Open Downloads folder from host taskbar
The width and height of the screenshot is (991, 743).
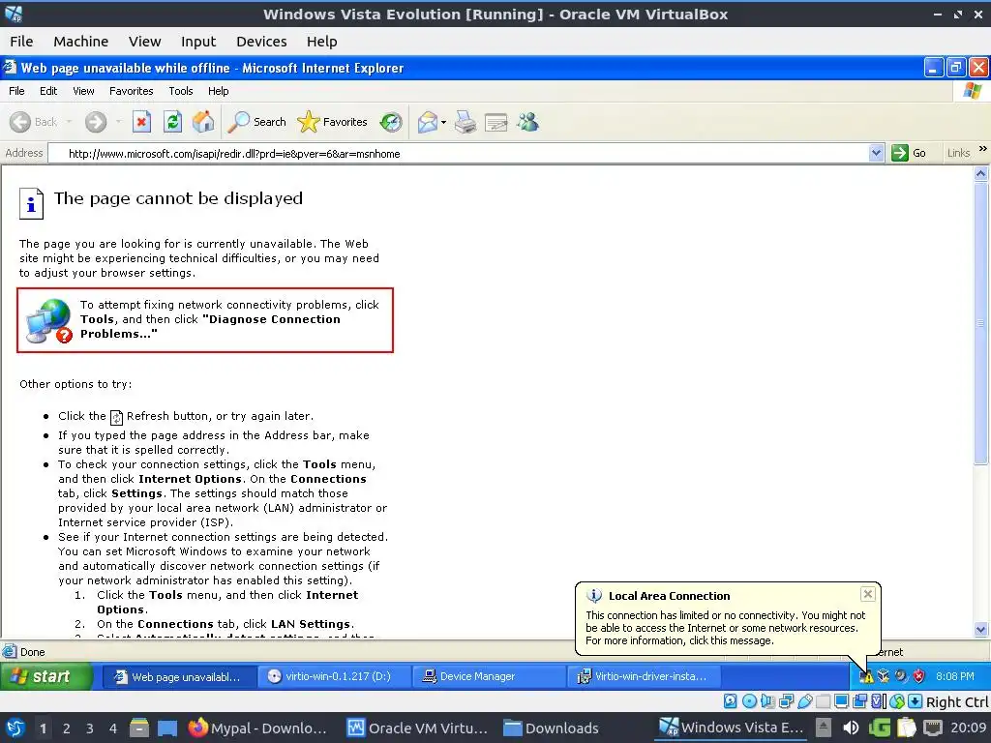point(551,728)
